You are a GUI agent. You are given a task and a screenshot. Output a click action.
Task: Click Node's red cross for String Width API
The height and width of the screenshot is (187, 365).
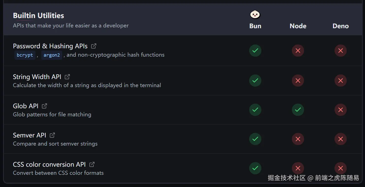pyautogui.click(x=298, y=81)
